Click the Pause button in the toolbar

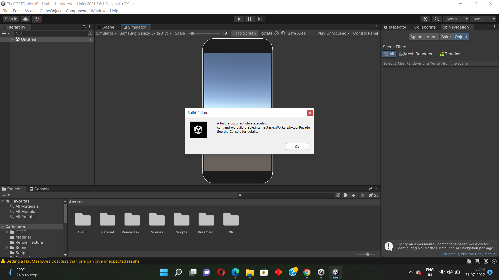click(x=249, y=19)
